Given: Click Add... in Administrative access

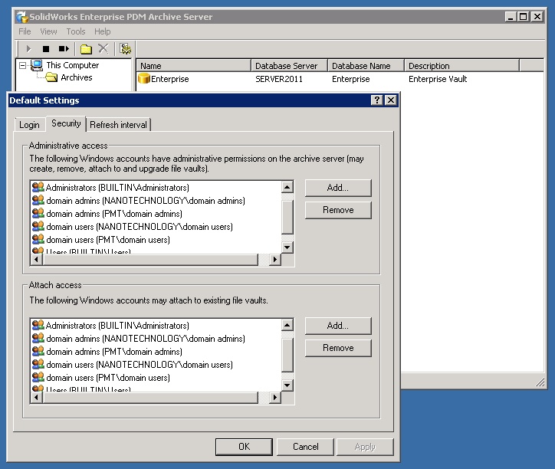Looking at the screenshot, I should pyautogui.click(x=338, y=188).
